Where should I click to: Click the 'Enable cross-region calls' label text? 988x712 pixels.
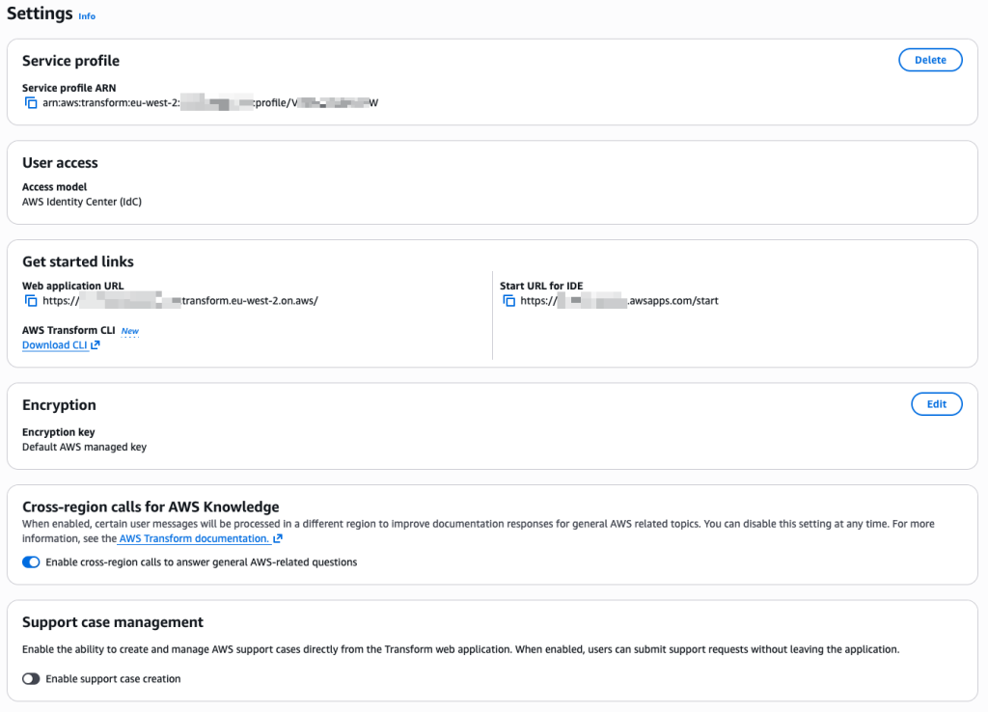click(201, 562)
